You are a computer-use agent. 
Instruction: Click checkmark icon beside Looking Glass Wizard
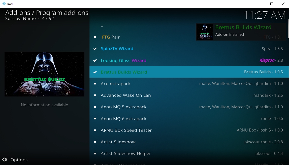click(95, 60)
